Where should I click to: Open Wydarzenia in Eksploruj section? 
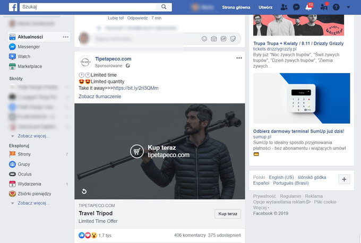[x=29, y=184]
